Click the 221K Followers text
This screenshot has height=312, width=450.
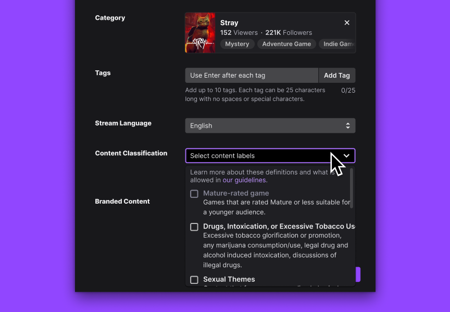click(x=289, y=33)
